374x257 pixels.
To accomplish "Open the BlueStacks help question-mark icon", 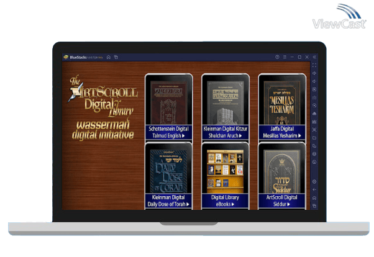I will 277,57.
